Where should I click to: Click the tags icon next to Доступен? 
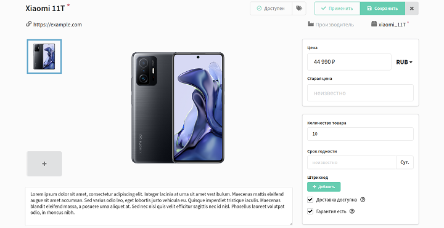(299, 9)
